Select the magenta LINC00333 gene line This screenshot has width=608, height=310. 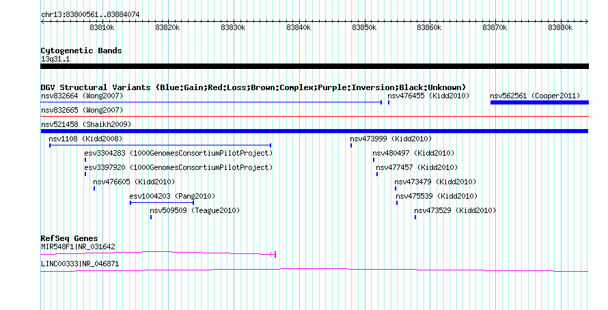click(x=314, y=270)
